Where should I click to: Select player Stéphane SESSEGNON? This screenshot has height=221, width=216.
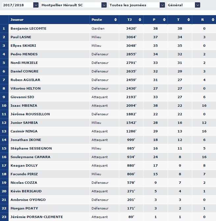[x=31, y=149]
